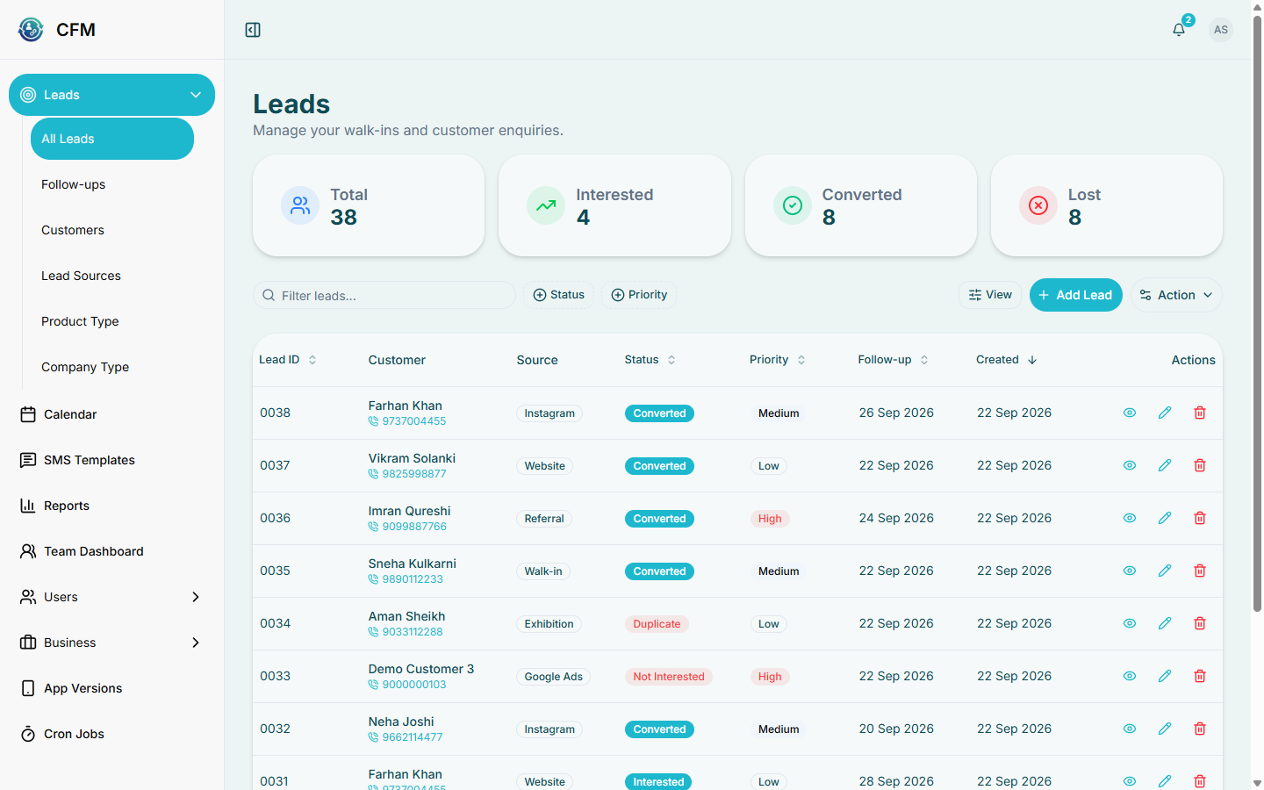Viewport: 1264px width, 790px height.
Task: Open the Action dropdown
Action: point(1176,295)
